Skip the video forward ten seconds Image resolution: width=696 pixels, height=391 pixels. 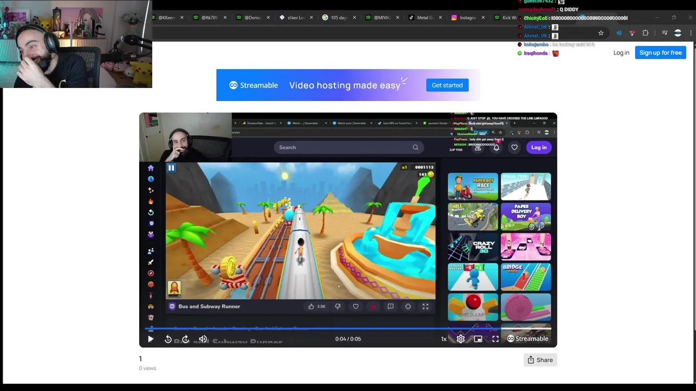185,339
